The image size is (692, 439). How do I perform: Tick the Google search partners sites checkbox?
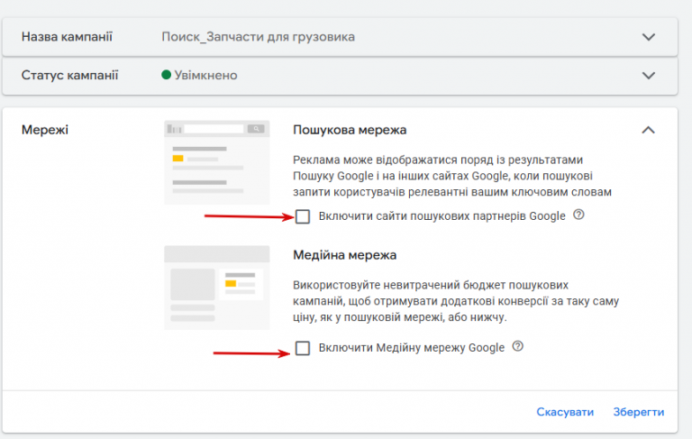[303, 216]
